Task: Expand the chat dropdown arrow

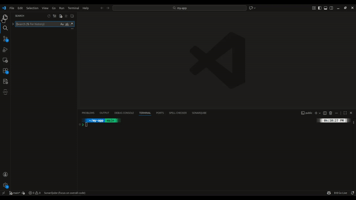Action: (255, 8)
